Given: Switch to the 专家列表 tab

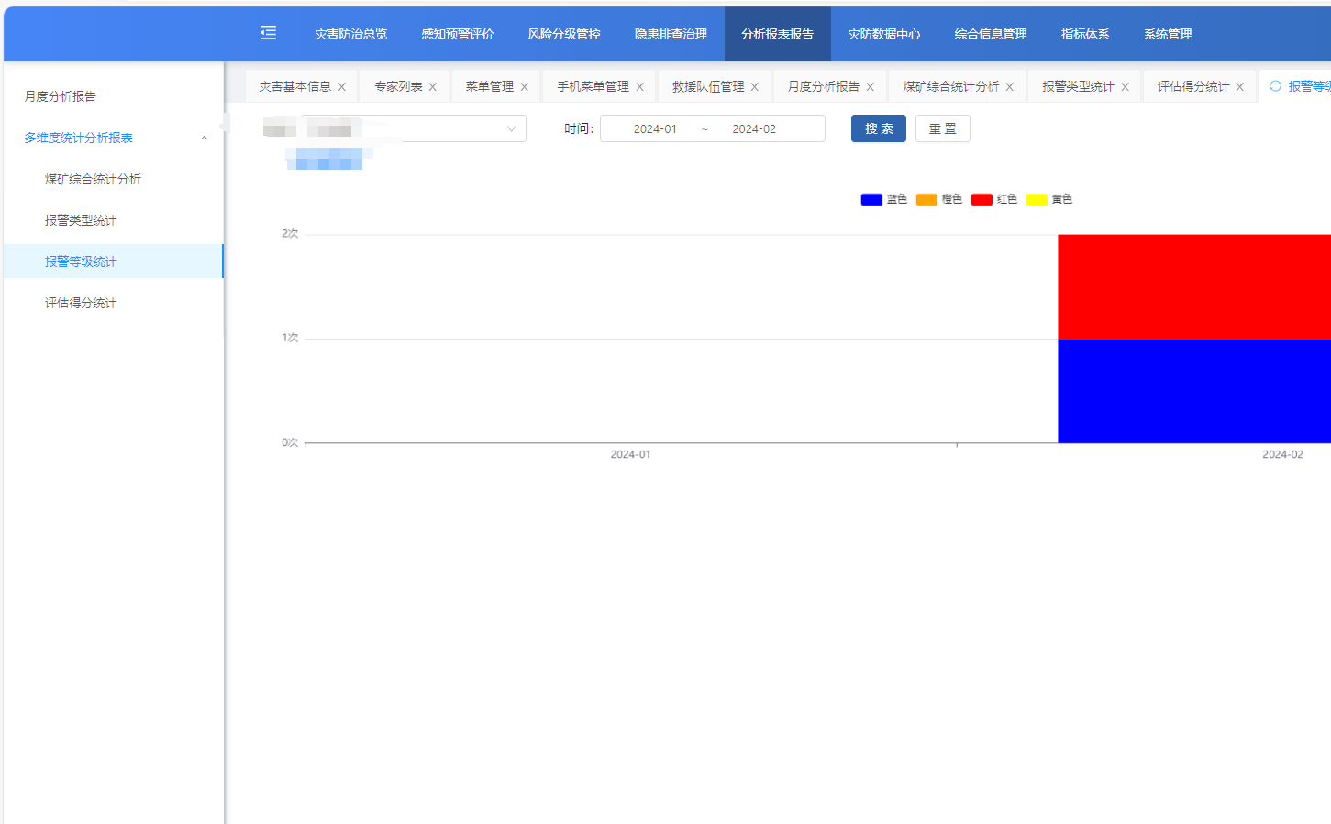Looking at the screenshot, I should tap(398, 86).
